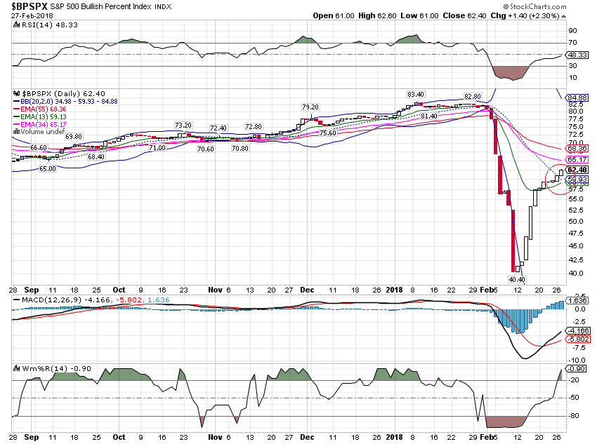The width and height of the screenshot is (597, 444).
Task: Click the 83.40 peak price annotation
Action: (x=416, y=94)
